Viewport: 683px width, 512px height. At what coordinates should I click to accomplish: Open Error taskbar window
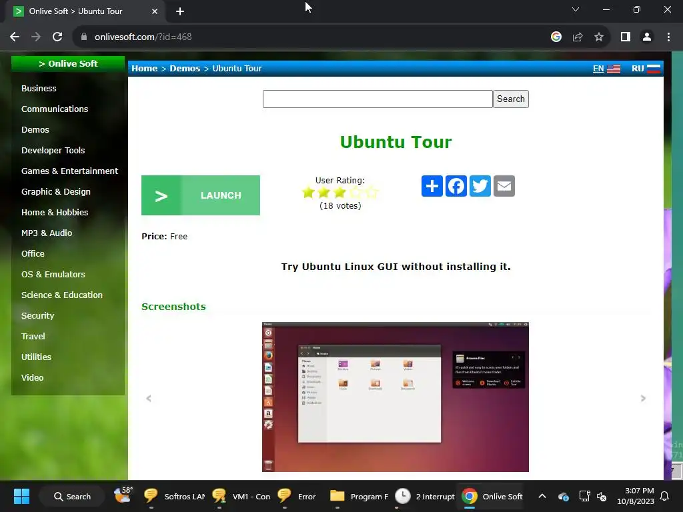pyautogui.click(x=297, y=496)
